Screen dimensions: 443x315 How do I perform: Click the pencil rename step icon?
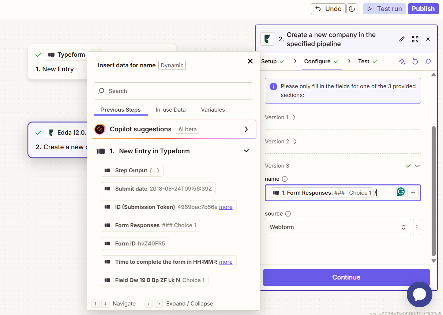pyautogui.click(x=402, y=39)
